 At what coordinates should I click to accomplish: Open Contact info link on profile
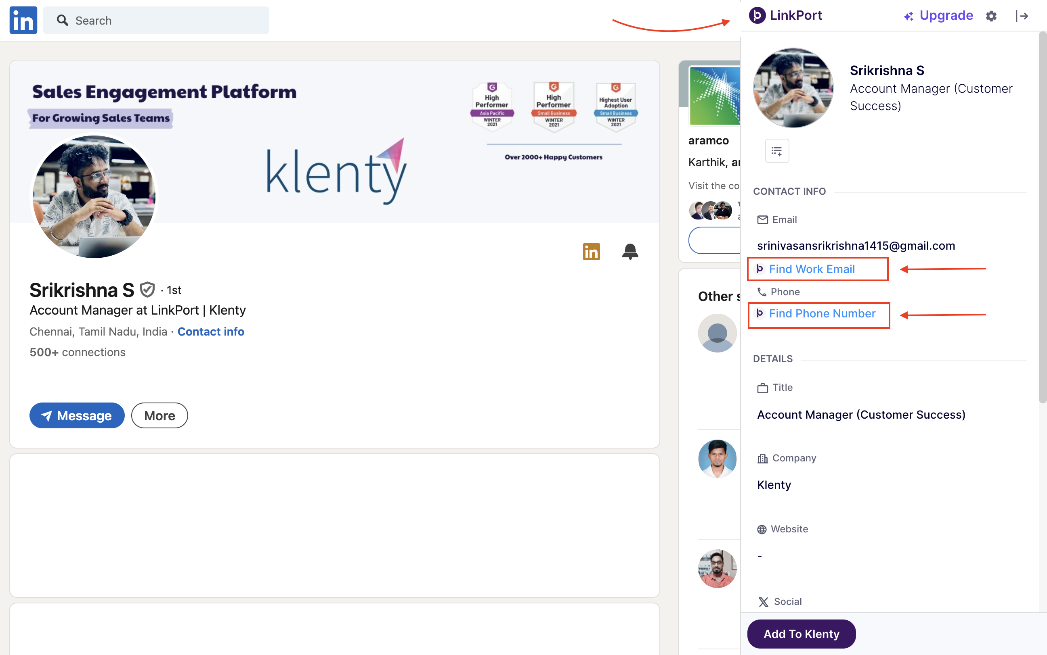tap(211, 332)
